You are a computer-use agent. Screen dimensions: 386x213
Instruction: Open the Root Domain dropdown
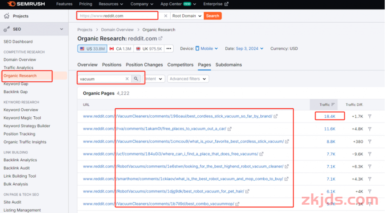(x=187, y=16)
